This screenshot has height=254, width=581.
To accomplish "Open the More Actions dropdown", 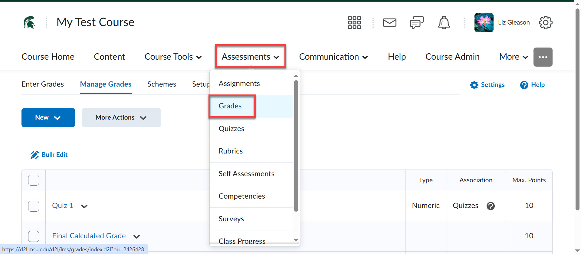I will [121, 117].
